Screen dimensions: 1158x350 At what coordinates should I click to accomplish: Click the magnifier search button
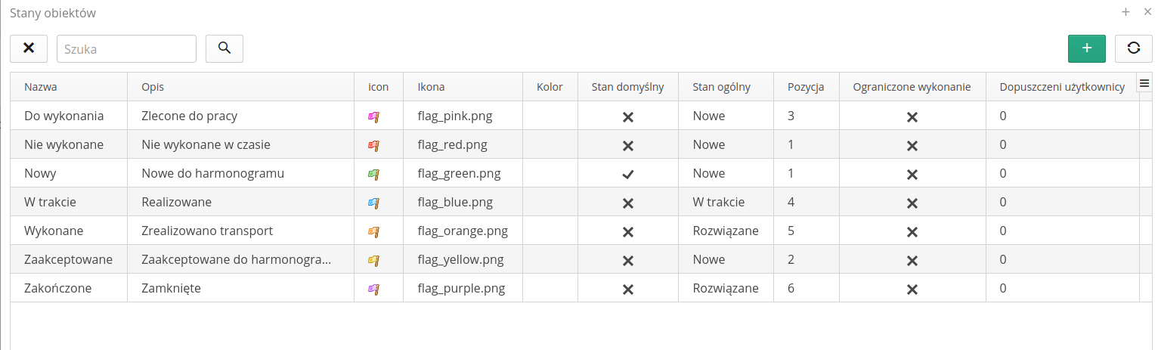click(x=224, y=48)
